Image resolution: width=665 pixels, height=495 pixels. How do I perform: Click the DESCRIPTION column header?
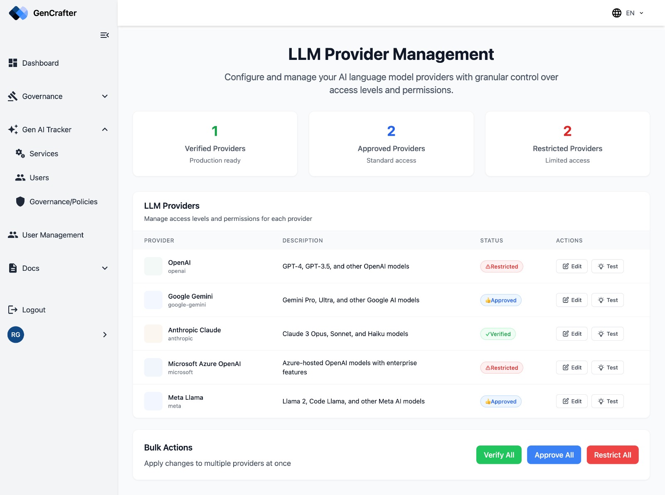point(303,240)
